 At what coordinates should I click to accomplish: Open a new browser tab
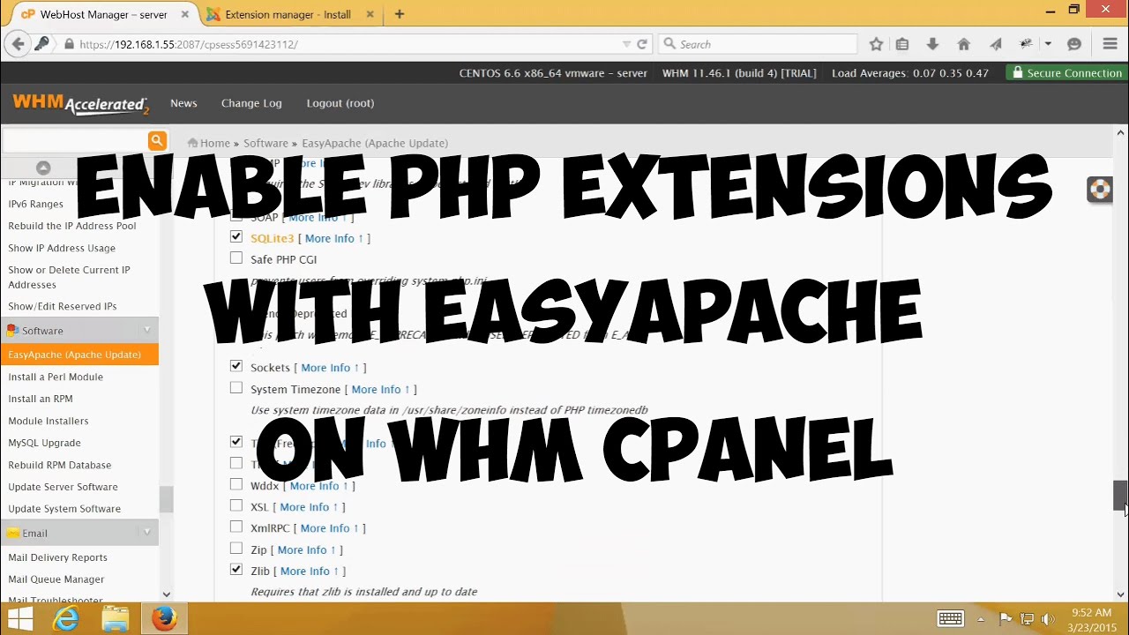400,14
